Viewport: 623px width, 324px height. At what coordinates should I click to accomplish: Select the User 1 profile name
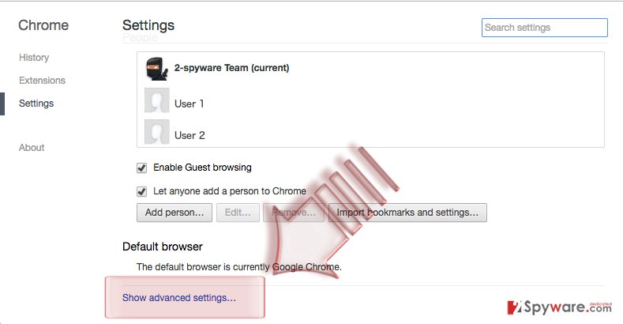(x=190, y=104)
